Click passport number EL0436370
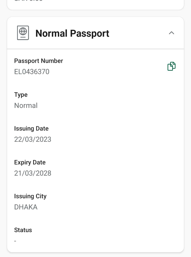The image size is (191, 257). [x=32, y=72]
